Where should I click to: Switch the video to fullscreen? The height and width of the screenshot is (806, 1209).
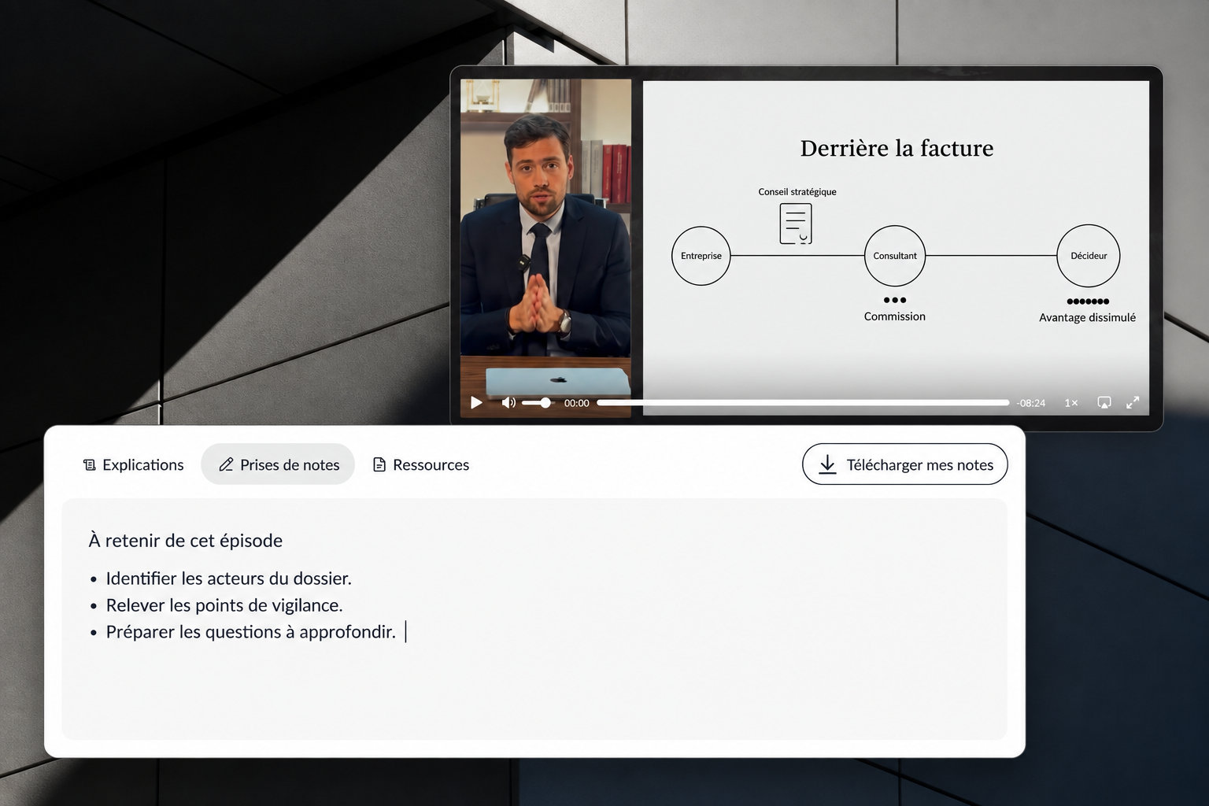(1133, 402)
